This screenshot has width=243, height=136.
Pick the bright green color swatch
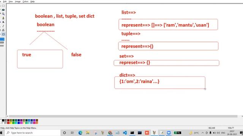(14, 123)
